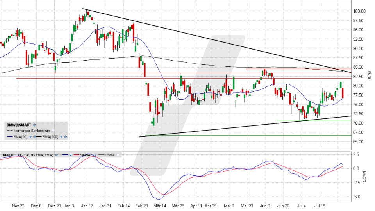This screenshot has height=211, width=375.
Task: Click the blue SMA(20) line sample in legend
Action: (10, 137)
